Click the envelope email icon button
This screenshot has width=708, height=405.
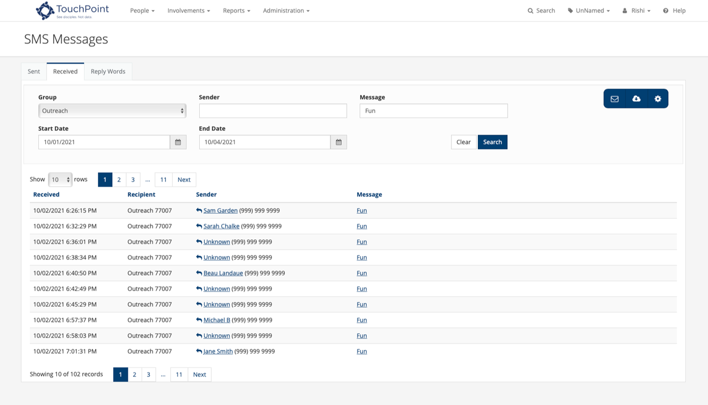point(615,99)
